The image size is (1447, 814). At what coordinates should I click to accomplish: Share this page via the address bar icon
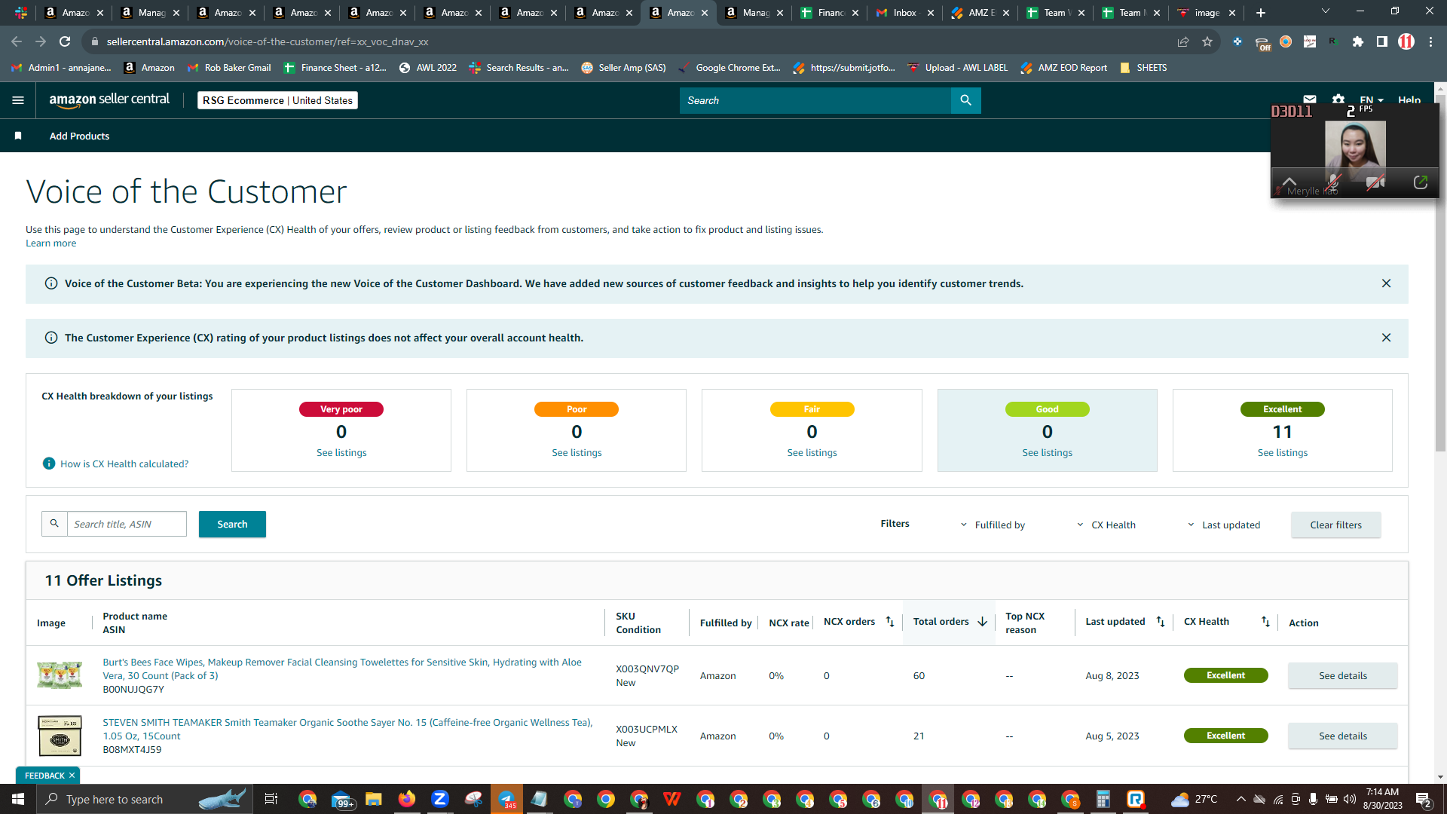coord(1183,41)
